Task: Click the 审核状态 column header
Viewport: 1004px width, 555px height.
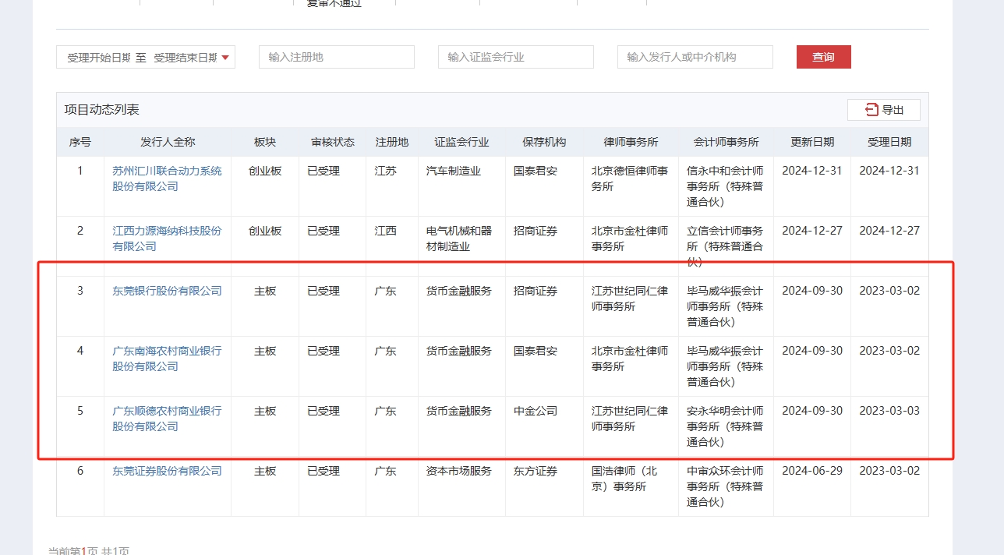Action: point(333,142)
